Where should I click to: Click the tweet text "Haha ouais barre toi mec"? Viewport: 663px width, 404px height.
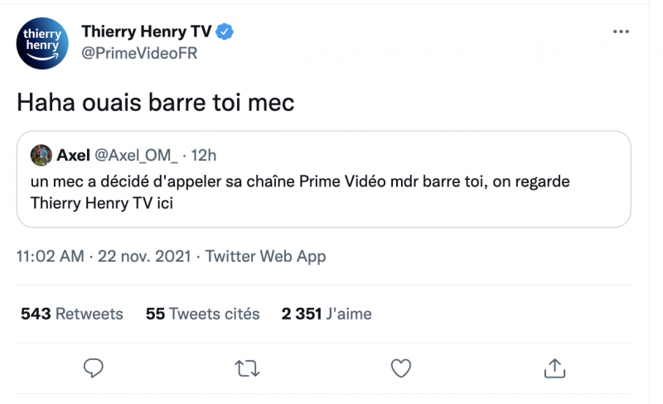click(x=156, y=102)
